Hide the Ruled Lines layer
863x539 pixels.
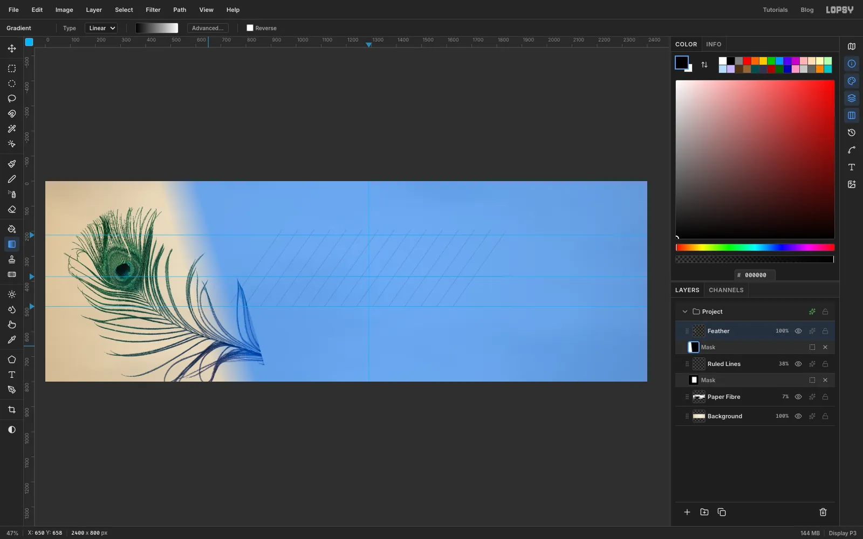point(798,364)
